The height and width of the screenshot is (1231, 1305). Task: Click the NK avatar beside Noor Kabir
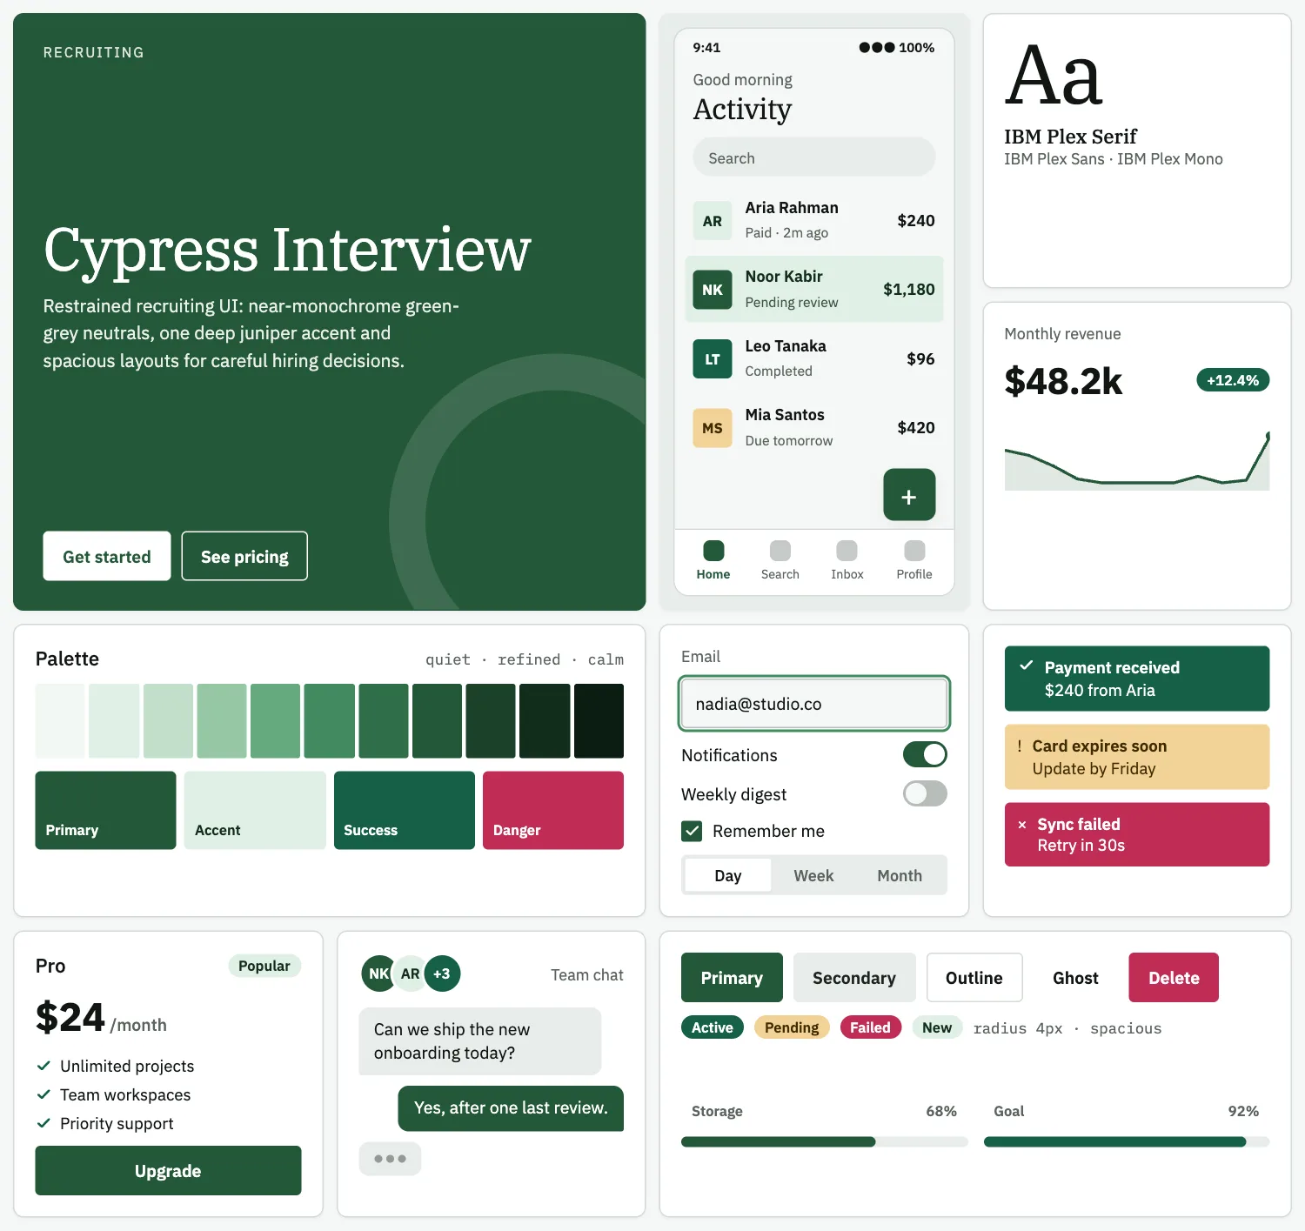click(713, 290)
